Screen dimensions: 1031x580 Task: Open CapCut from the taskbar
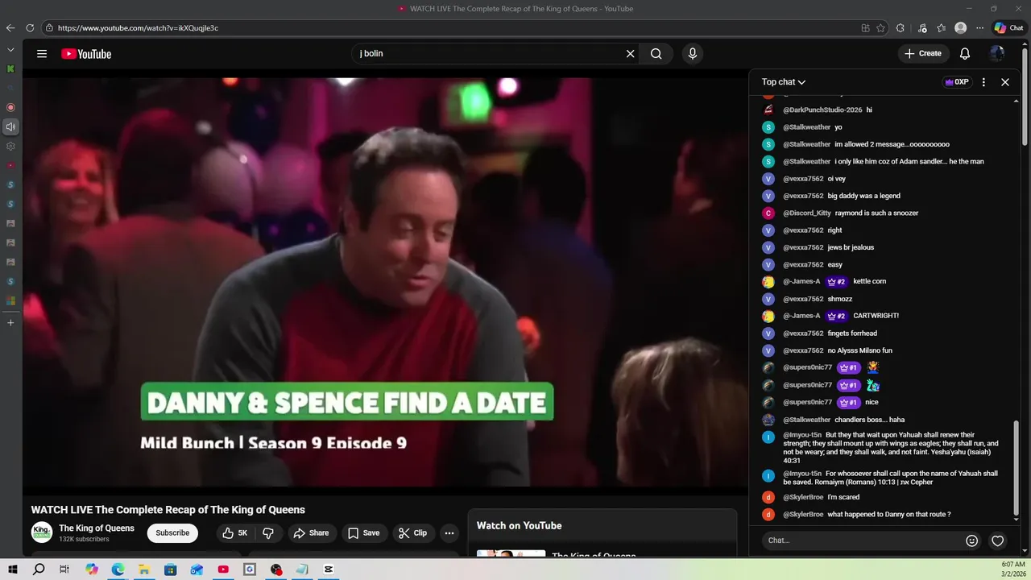(x=329, y=570)
